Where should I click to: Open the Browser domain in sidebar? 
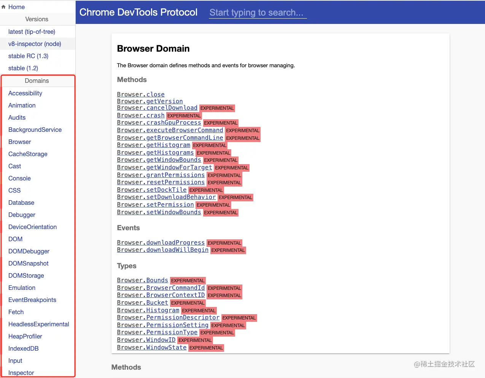tap(19, 142)
